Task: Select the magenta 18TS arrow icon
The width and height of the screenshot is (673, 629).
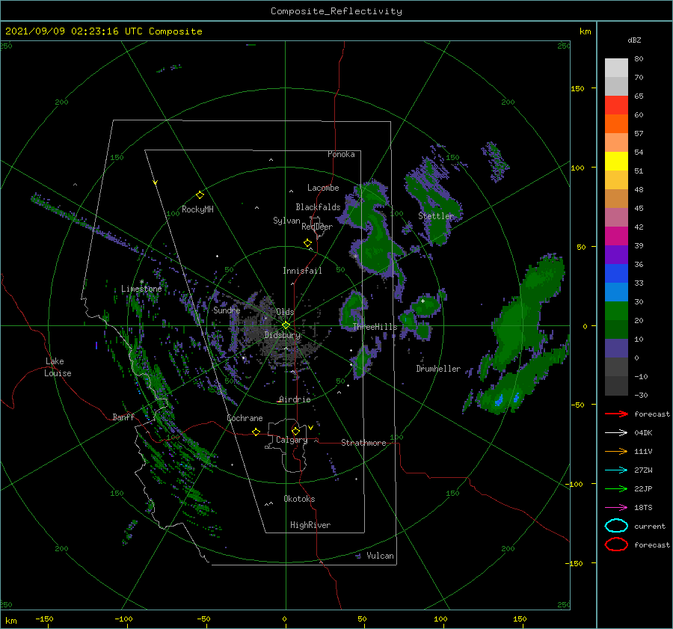Action: click(616, 508)
